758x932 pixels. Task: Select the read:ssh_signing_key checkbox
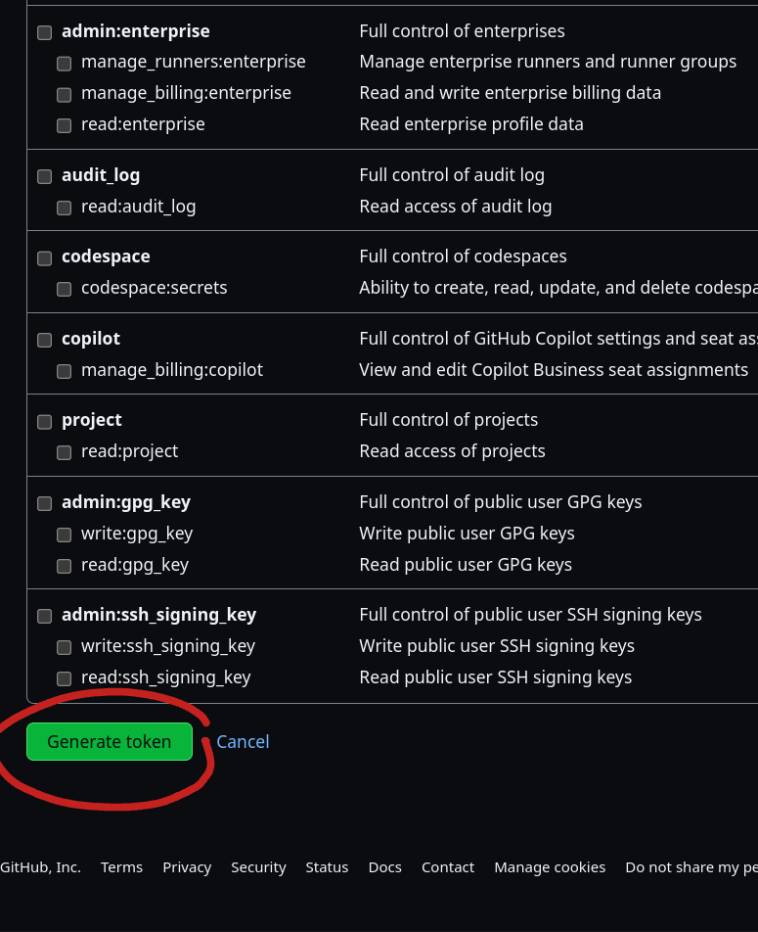[64, 679]
